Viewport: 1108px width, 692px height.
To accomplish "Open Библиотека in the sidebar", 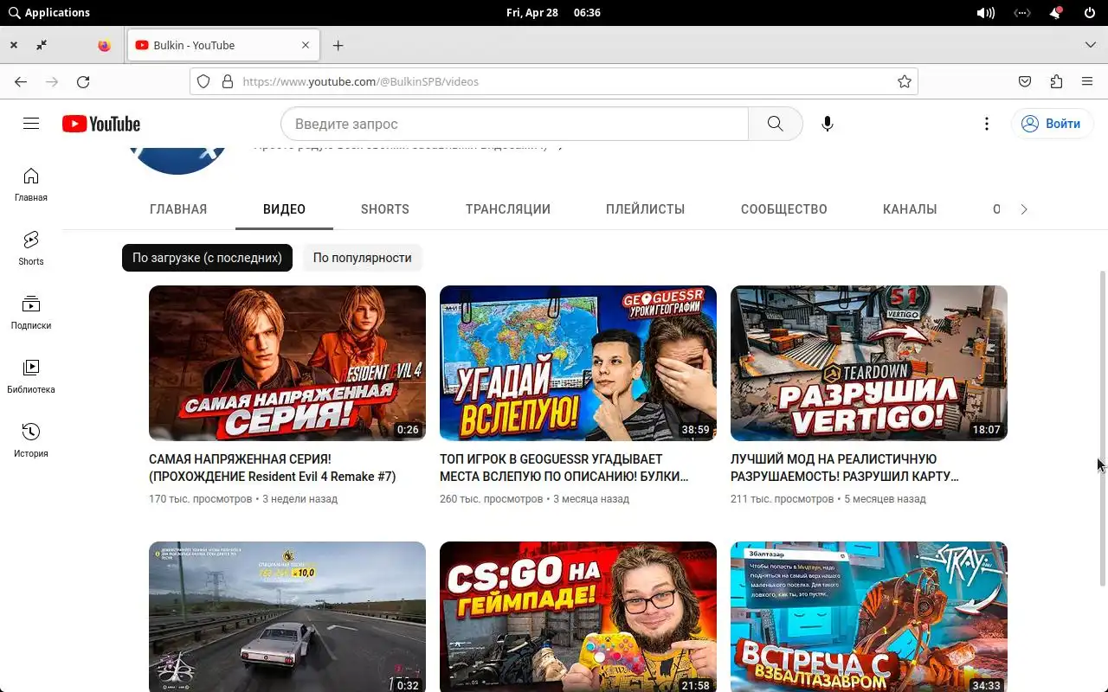I will (x=31, y=376).
